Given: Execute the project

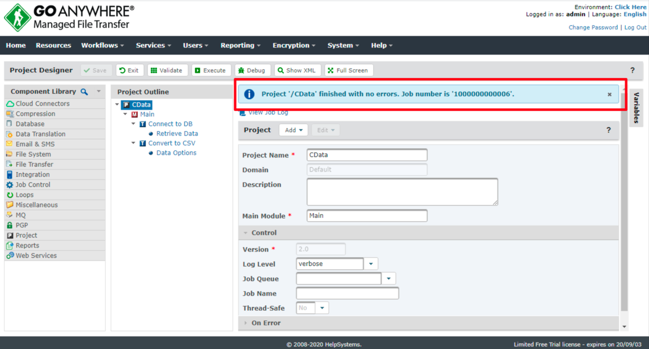Looking at the screenshot, I should pos(211,70).
